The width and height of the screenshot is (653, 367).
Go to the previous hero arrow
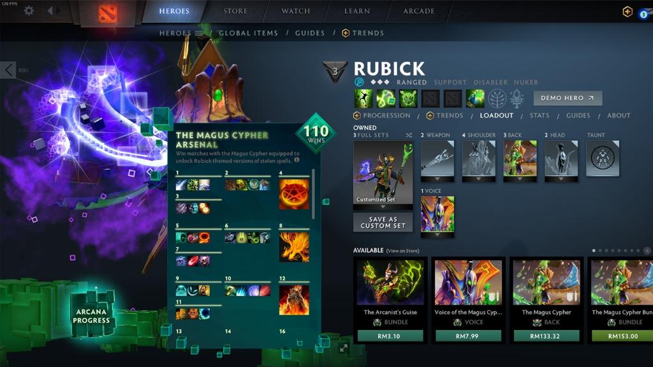[8, 70]
